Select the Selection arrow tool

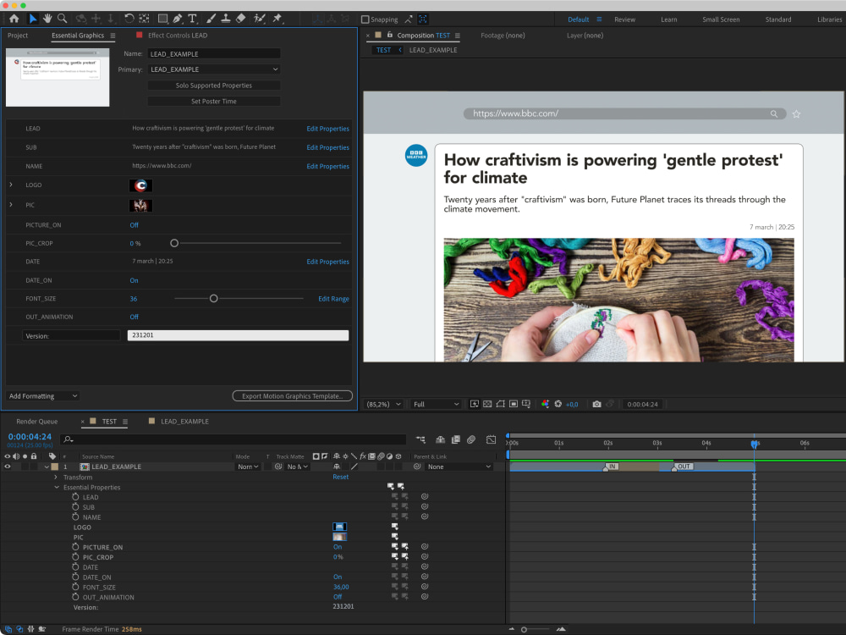32,19
